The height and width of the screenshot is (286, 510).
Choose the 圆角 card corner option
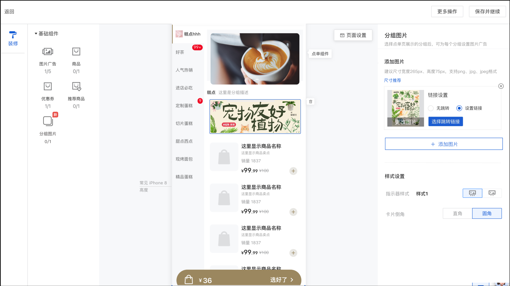tap(487, 213)
